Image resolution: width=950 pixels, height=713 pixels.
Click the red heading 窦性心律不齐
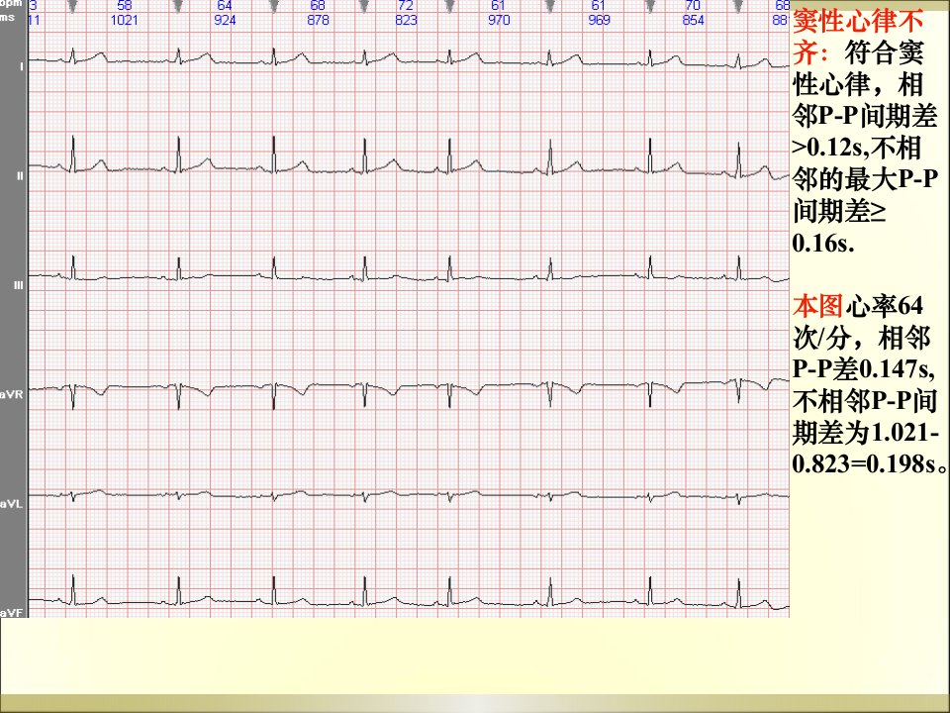(858, 37)
